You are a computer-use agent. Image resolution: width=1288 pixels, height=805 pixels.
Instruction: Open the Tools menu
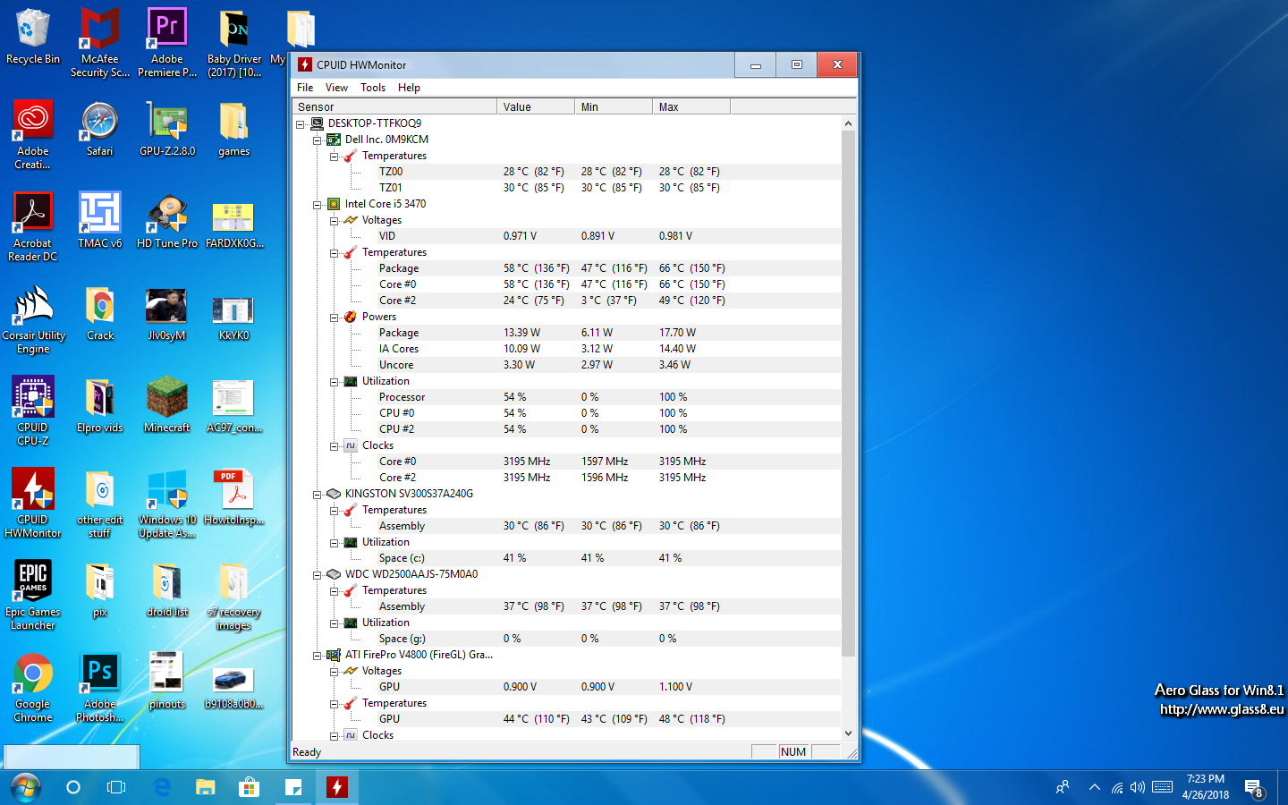pos(373,88)
